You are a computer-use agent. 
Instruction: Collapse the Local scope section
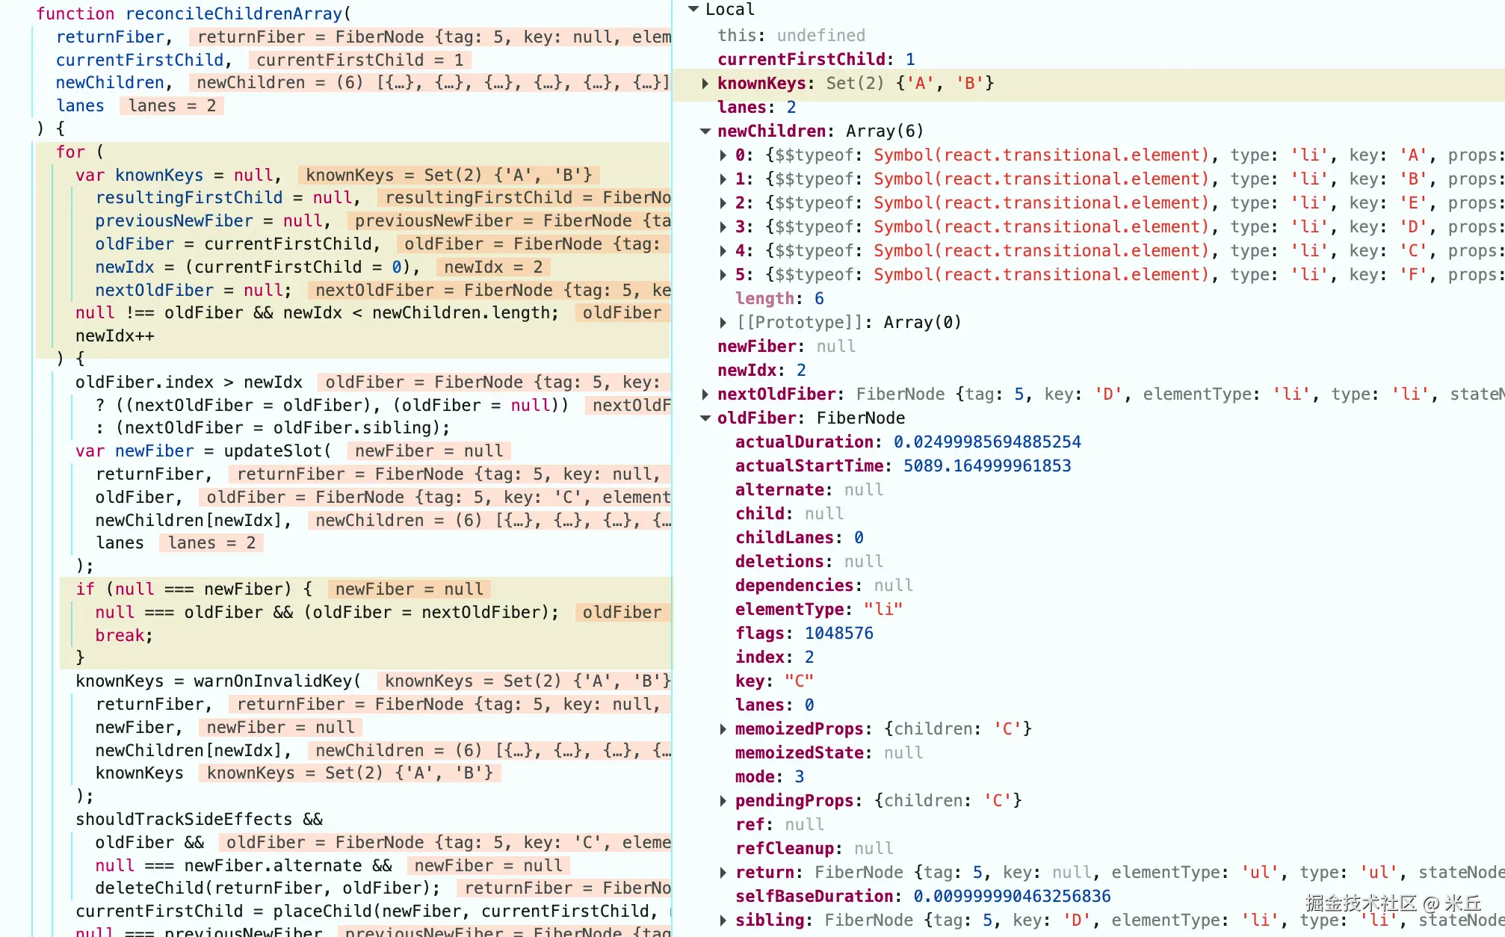(693, 9)
